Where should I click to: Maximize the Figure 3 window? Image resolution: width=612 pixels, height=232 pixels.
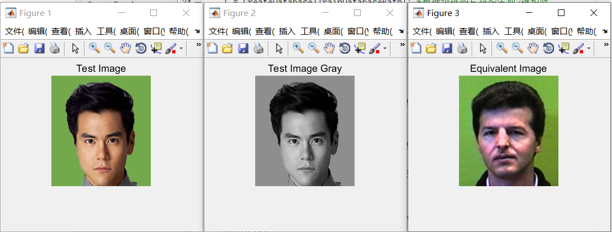pos(561,13)
